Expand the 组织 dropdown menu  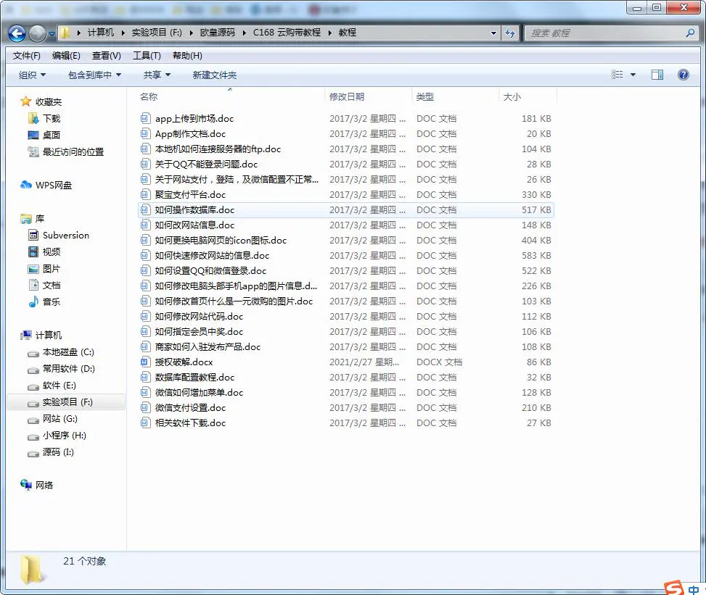[32, 74]
